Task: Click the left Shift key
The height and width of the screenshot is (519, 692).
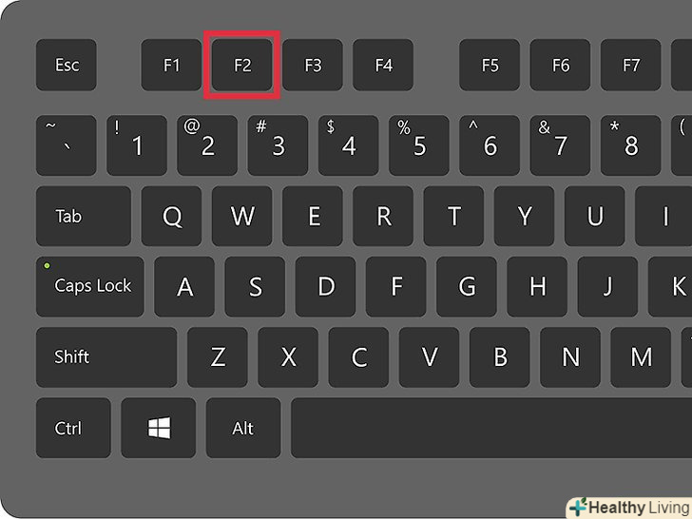Action: 106,357
